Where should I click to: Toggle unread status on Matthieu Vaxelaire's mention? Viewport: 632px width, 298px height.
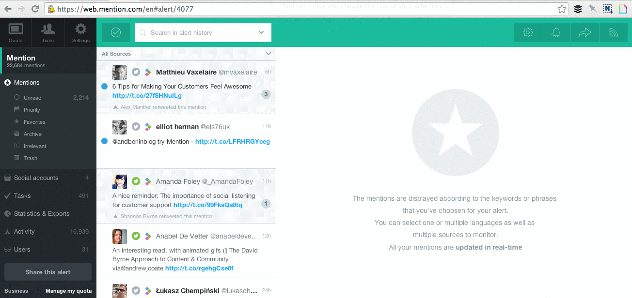coord(105,86)
